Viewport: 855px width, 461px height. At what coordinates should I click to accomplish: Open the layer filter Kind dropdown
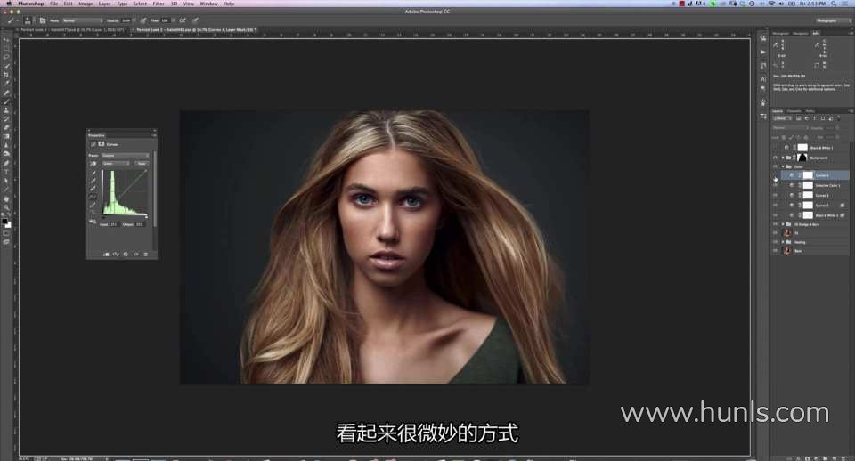click(x=783, y=118)
